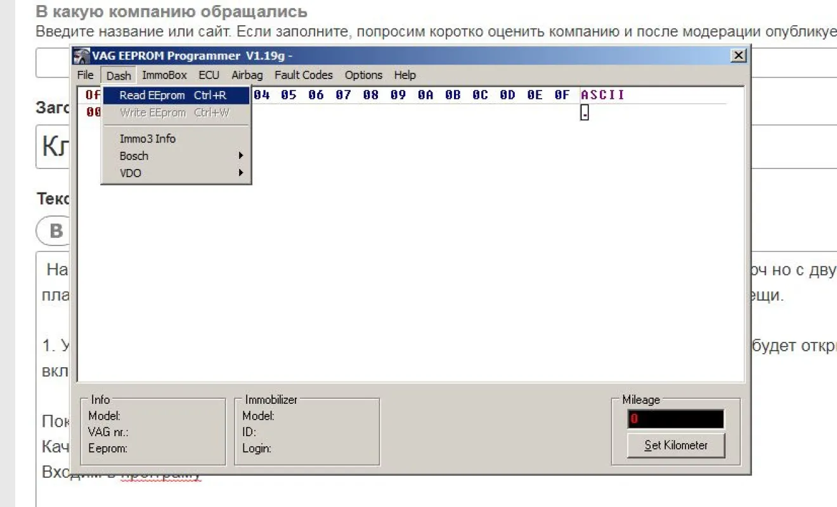Viewport: 837px width, 507px height.
Task: Open the File menu
Action: (85, 75)
